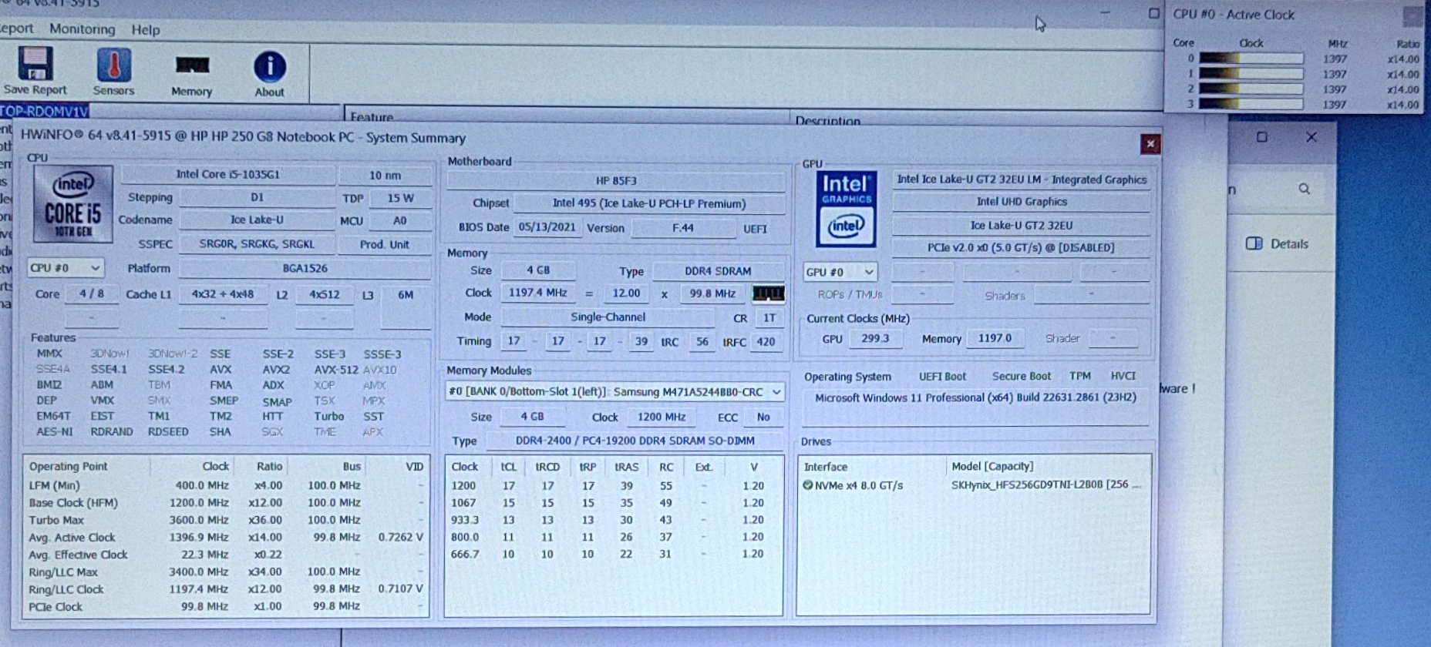The image size is (1431, 647).
Task: Click the 15 W TDP value
Action: (400, 198)
